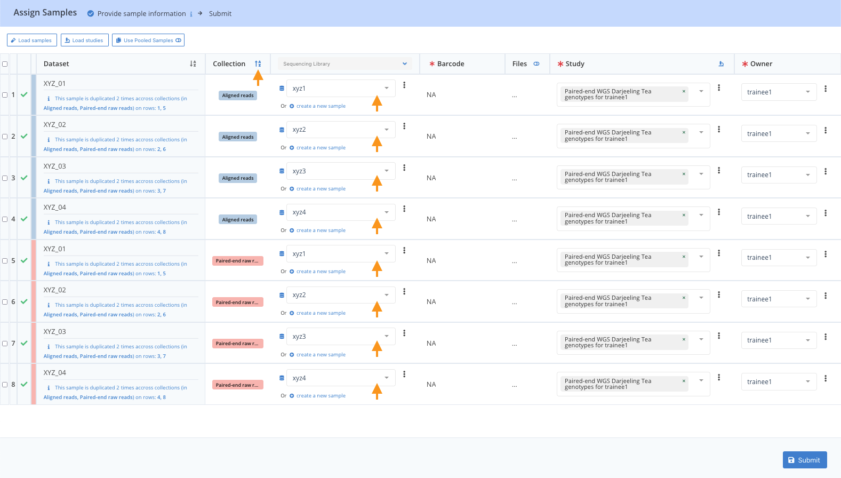The image size is (841, 478).
Task: Open the trainee1 Owner dropdown in row 6
Action: [x=779, y=299]
